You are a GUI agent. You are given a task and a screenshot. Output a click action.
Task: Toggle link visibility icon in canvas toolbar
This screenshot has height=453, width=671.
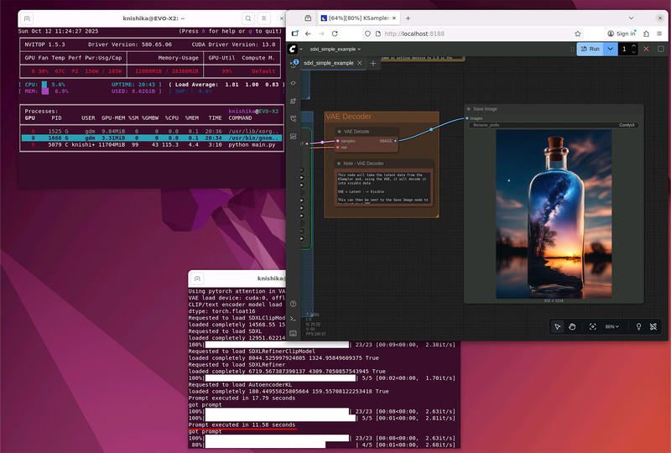point(653,326)
